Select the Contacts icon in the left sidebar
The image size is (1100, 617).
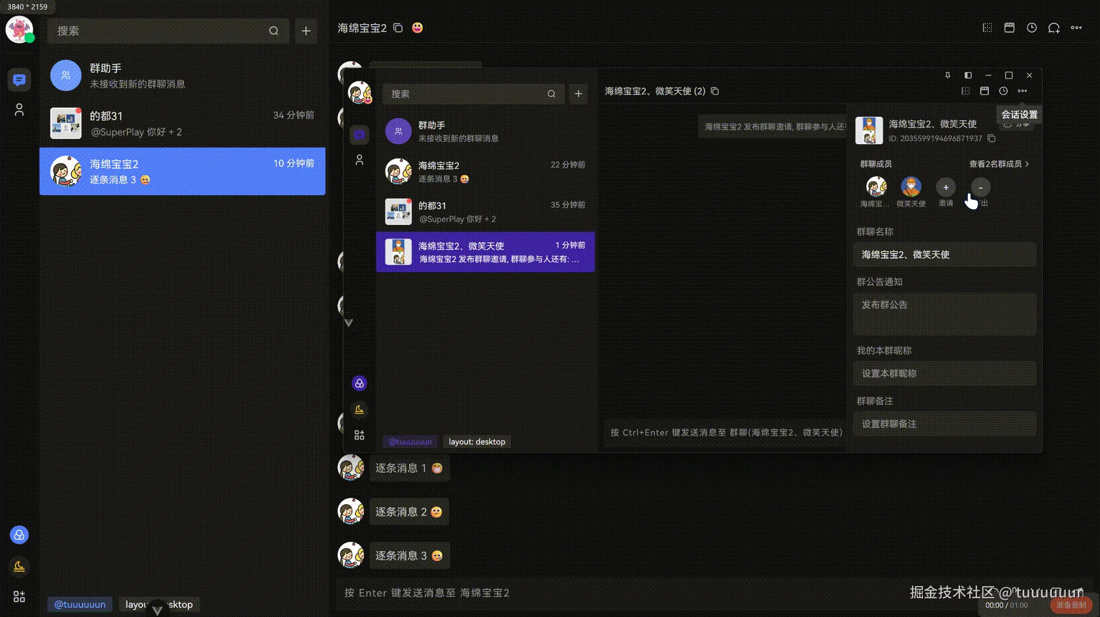pyautogui.click(x=19, y=110)
